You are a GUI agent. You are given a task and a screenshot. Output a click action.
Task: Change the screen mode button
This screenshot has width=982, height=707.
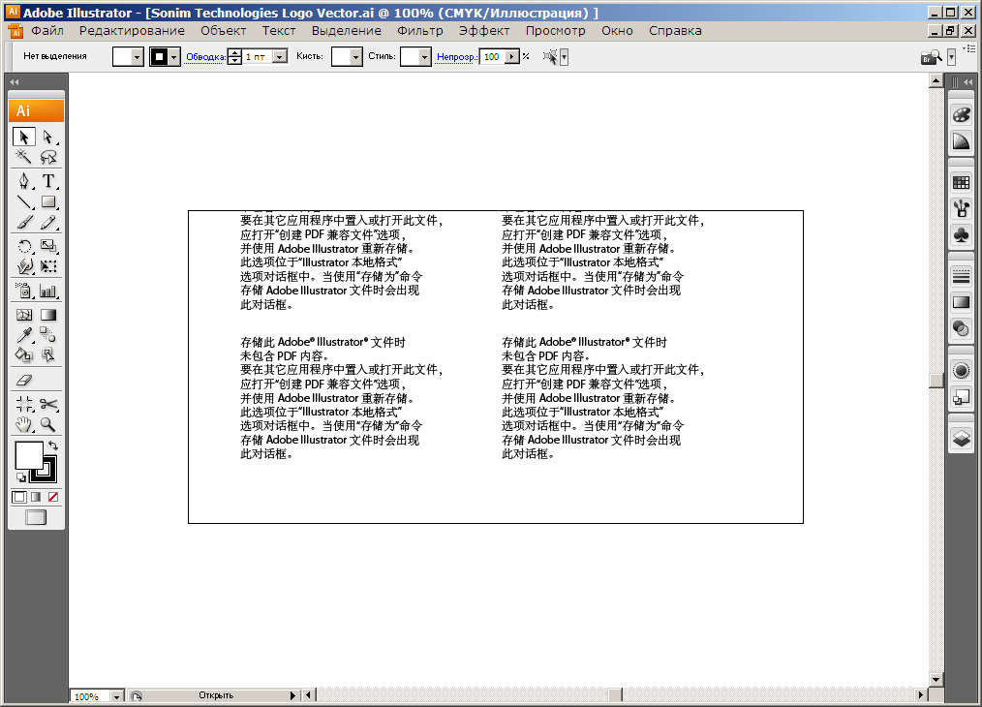coord(36,517)
